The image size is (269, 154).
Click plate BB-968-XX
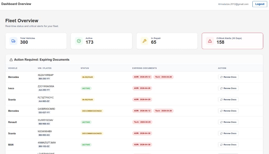[44, 124]
